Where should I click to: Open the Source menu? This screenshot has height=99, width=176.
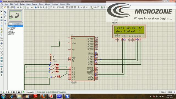pyautogui.click(x=35, y=4)
